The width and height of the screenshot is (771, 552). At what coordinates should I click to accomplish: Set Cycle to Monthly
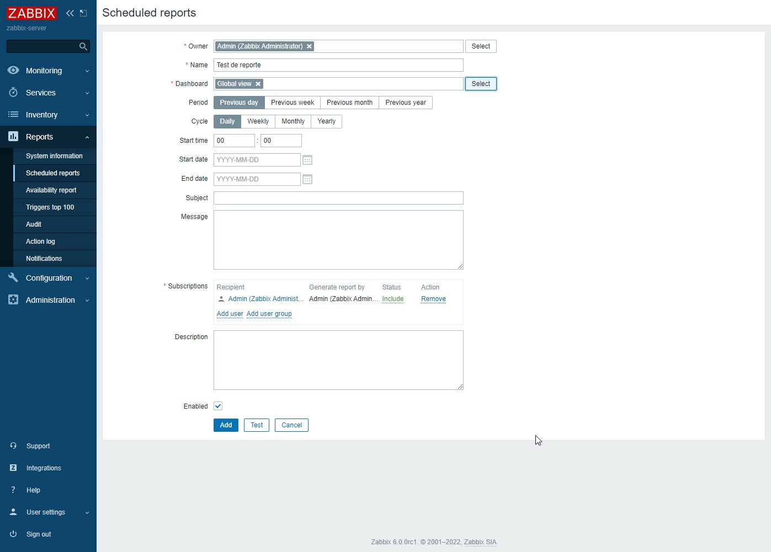[x=293, y=121]
